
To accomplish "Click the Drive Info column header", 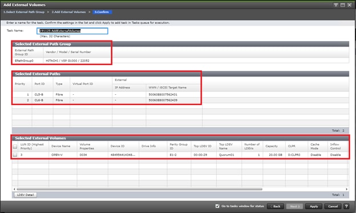I will 149,146.
